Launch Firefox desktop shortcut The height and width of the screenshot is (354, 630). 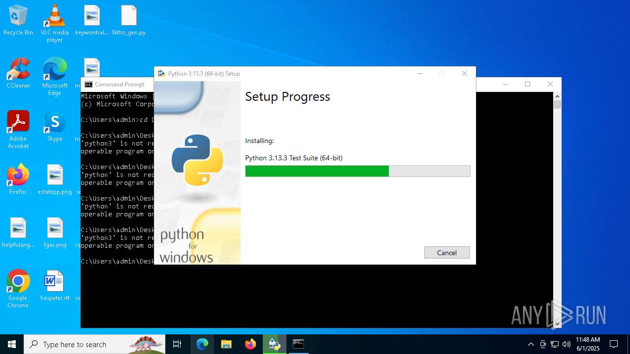click(x=18, y=179)
